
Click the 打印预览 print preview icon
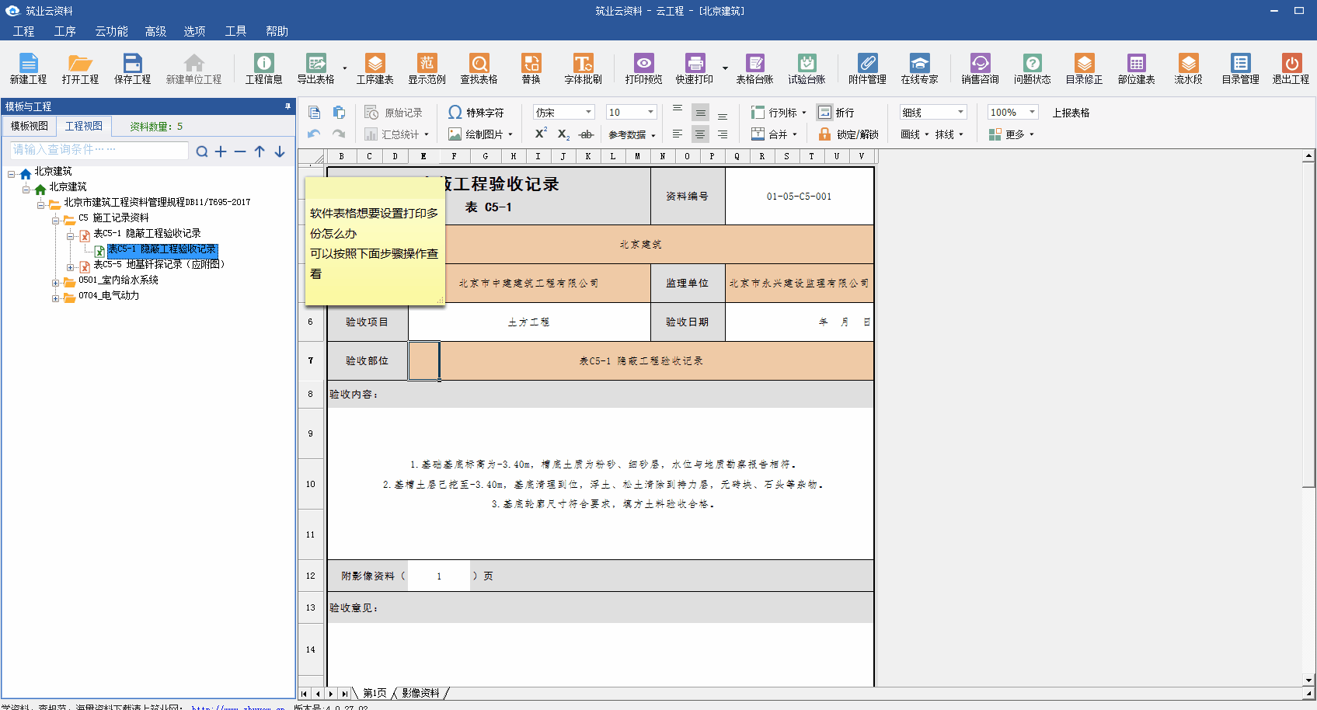point(643,68)
